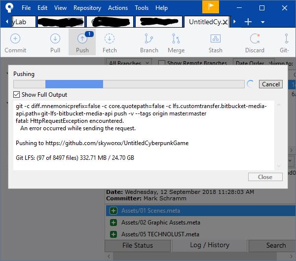Screen dimensions: 296x261
Task: Add a new tab with the plus icon
Action: pyautogui.click(x=248, y=22)
